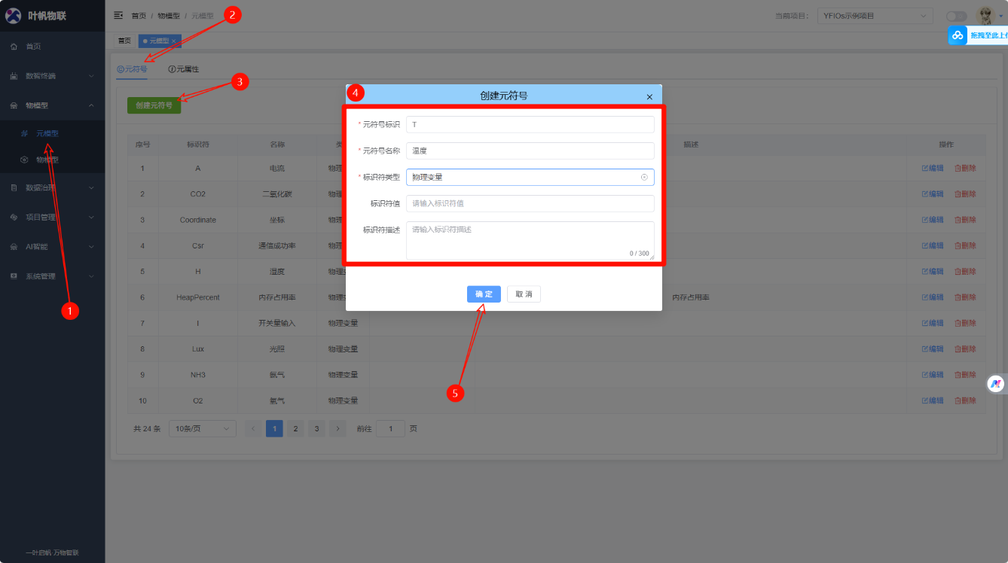
Task: Clear the 标识符类型 selection icon
Action: click(644, 177)
